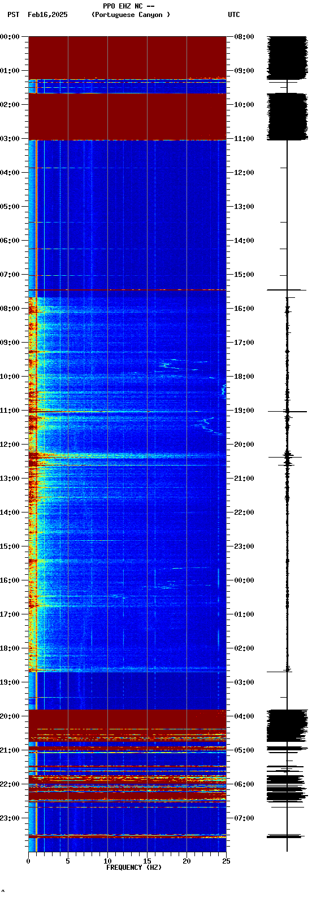Select the UTC '06:00' time label

click(x=244, y=784)
